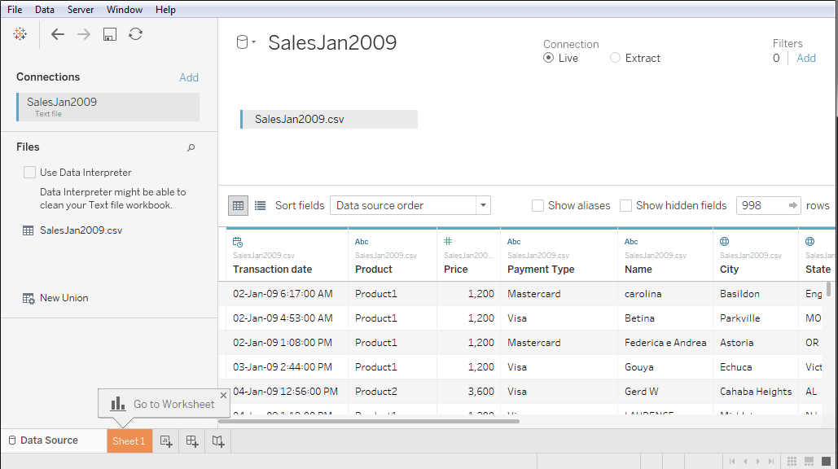
Task: Click the cell Federica e Andrea
Action: (x=665, y=343)
